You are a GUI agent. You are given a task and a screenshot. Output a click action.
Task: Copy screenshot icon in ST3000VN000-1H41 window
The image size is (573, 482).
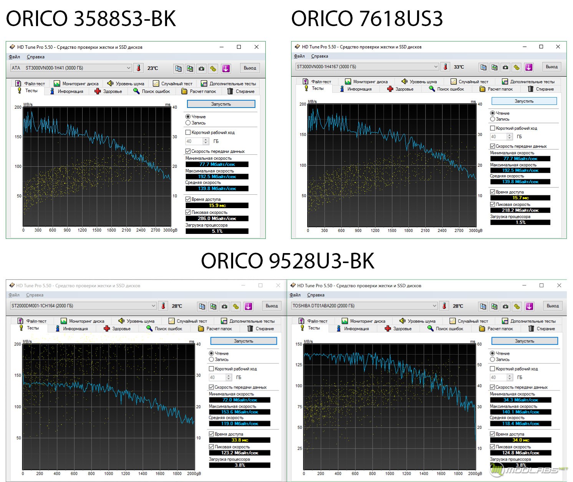[190, 68]
